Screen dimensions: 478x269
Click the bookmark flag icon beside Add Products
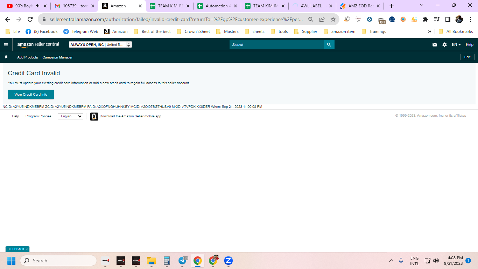[6, 57]
